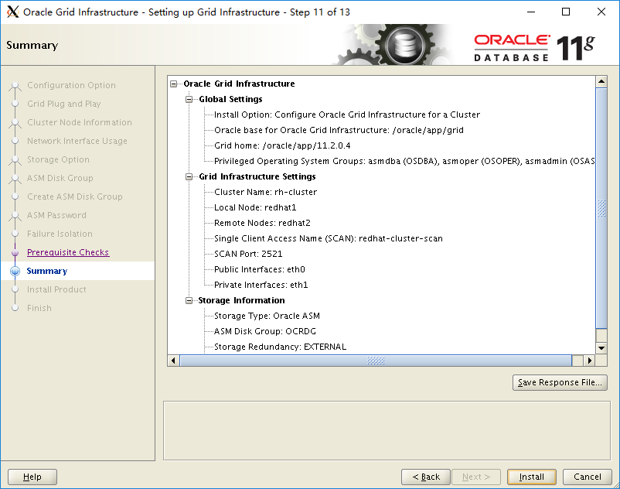Image resolution: width=620 pixels, height=489 pixels.
Task: Select Cluster Node Information step
Action: pyautogui.click(x=80, y=123)
